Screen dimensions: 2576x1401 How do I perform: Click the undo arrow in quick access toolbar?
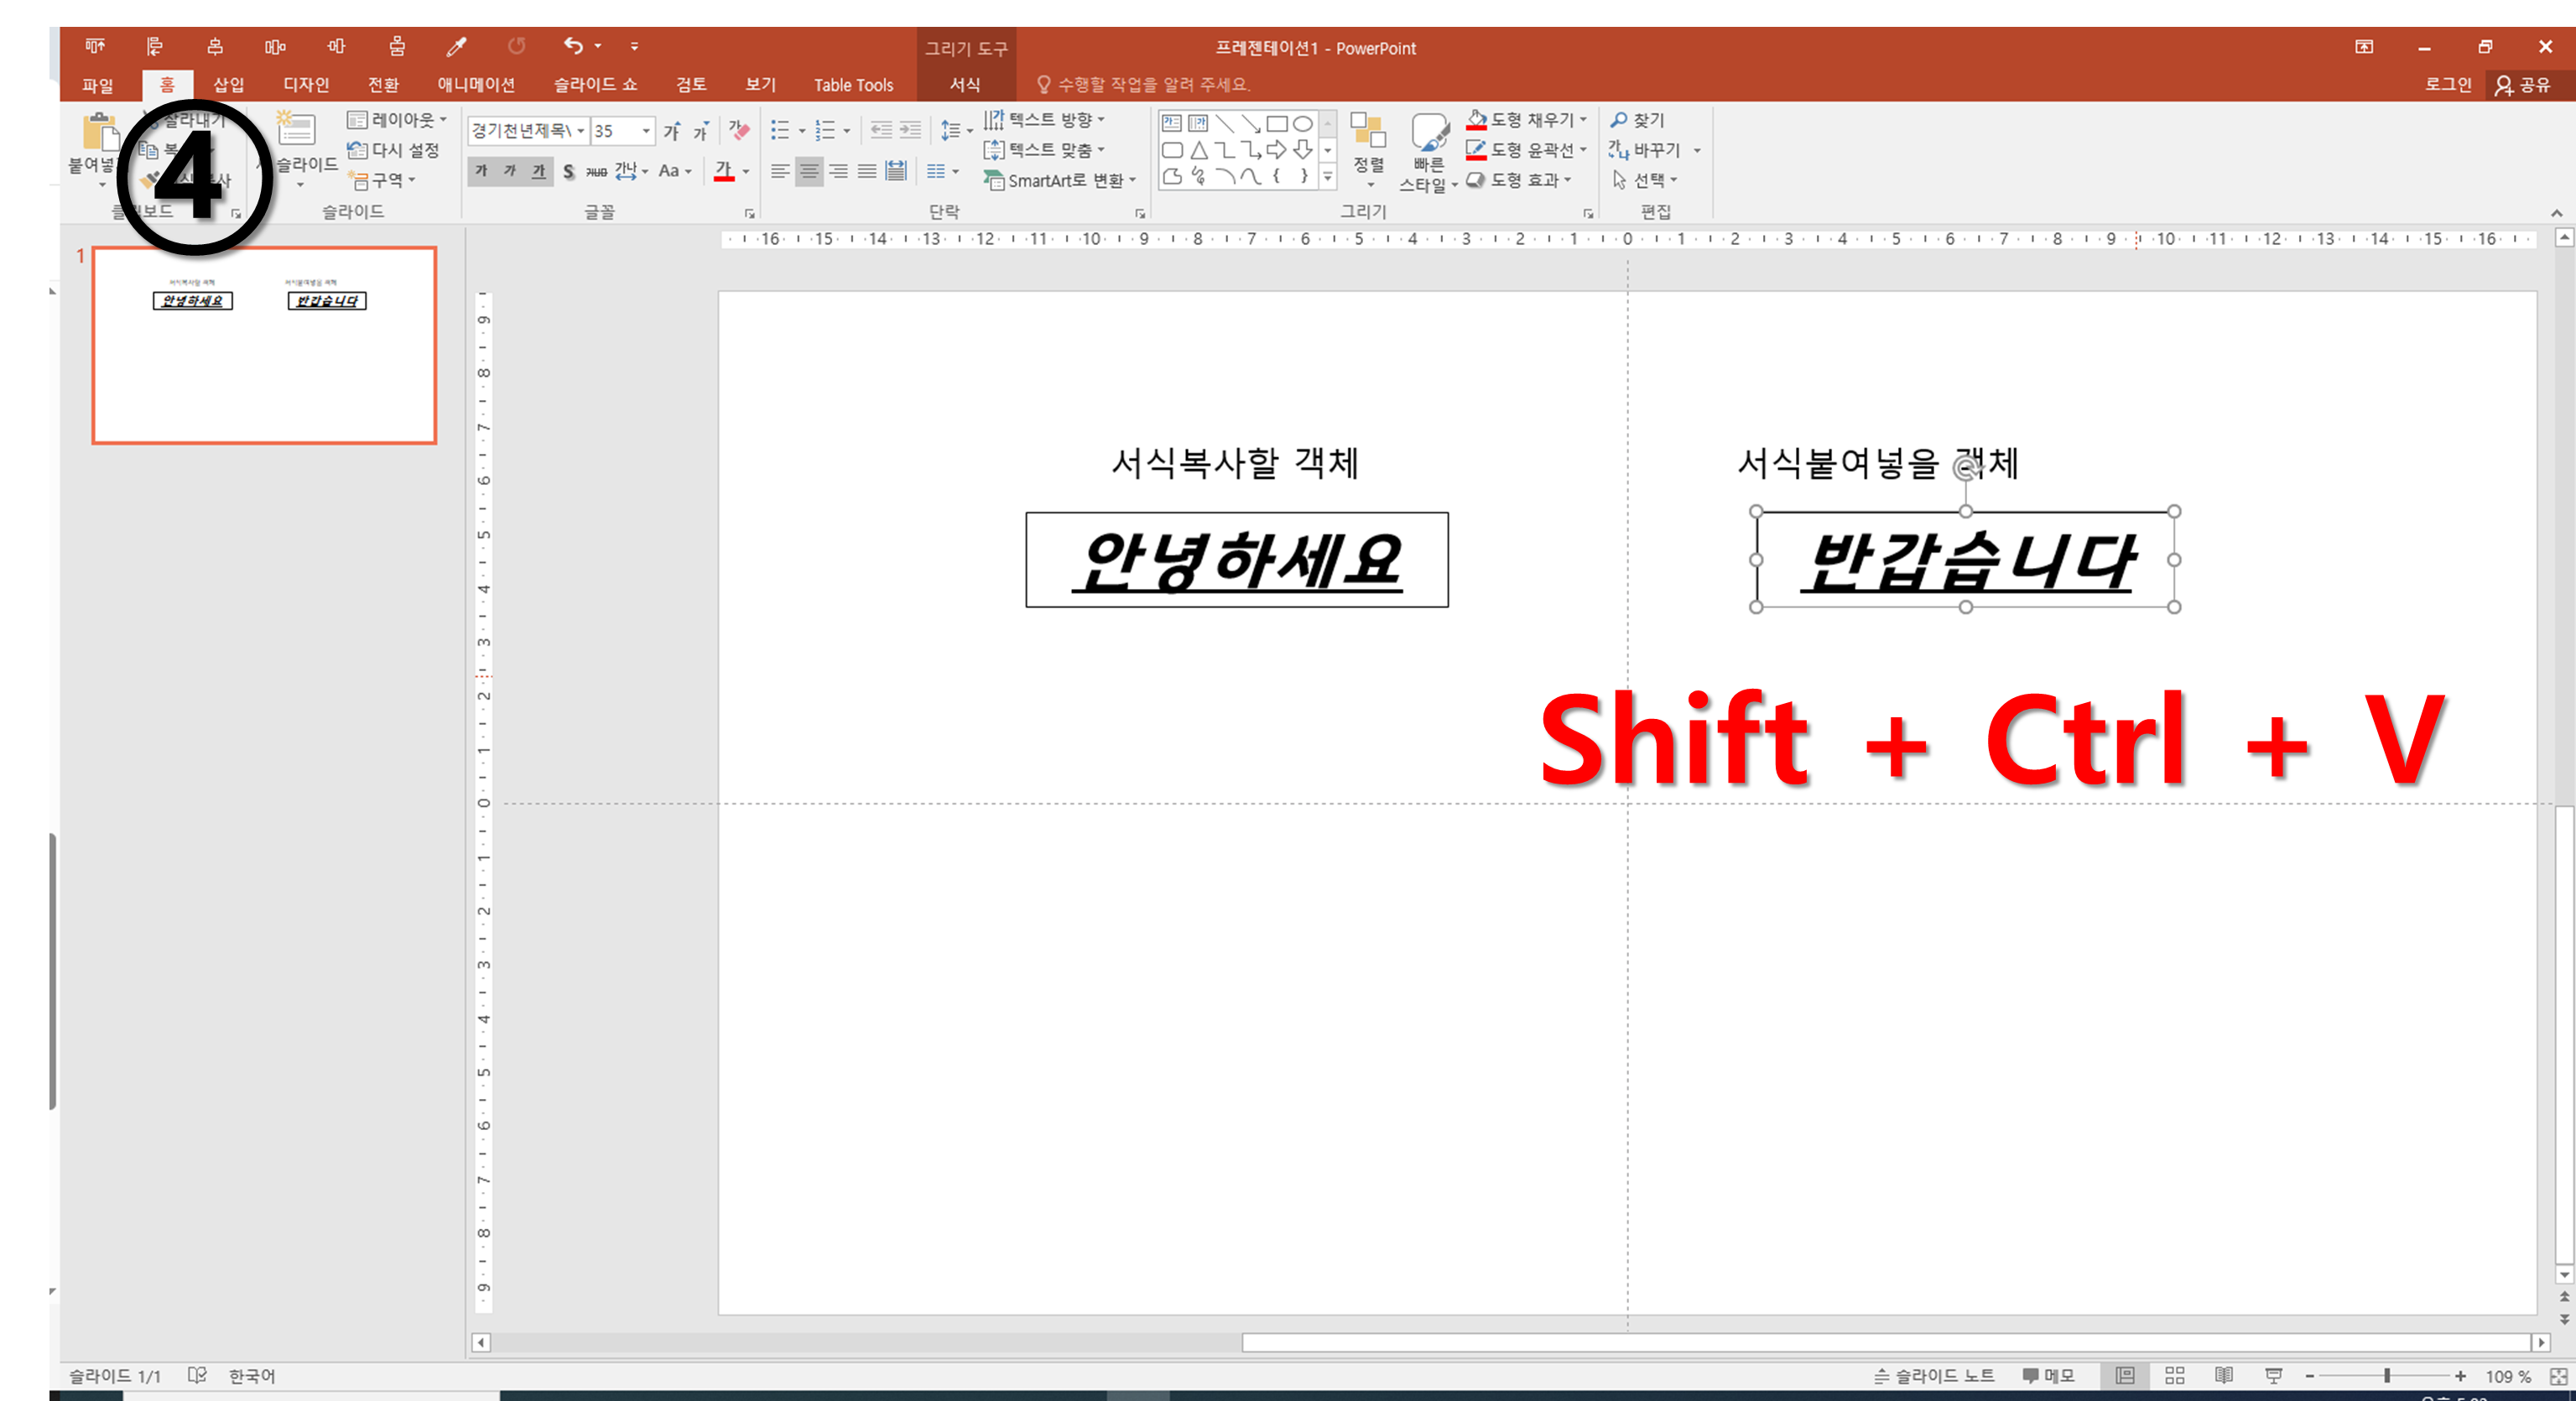(573, 46)
